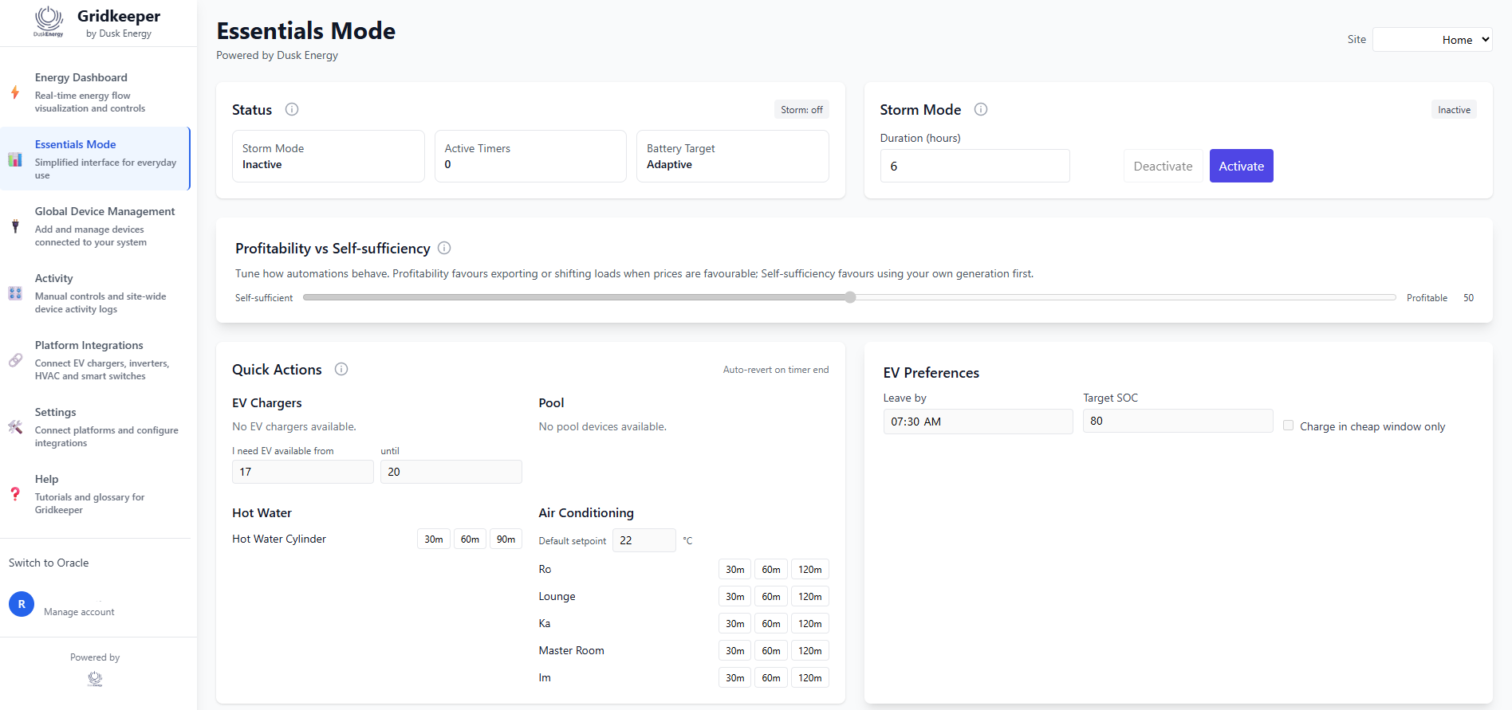Run Hot Water Cylinder for 90m
This screenshot has height=710, width=1512.
pos(506,539)
